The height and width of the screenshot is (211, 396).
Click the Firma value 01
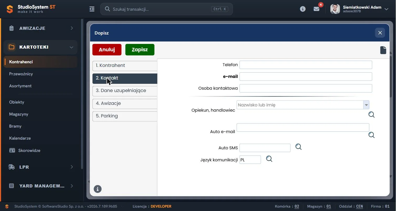(387, 207)
